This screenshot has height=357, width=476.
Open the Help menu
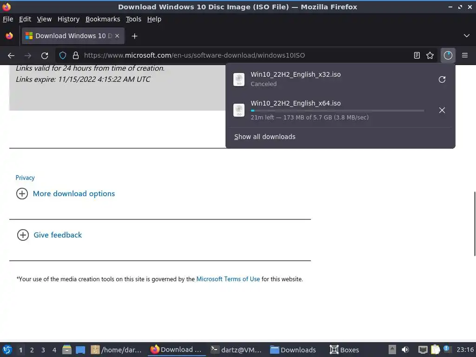(x=154, y=19)
